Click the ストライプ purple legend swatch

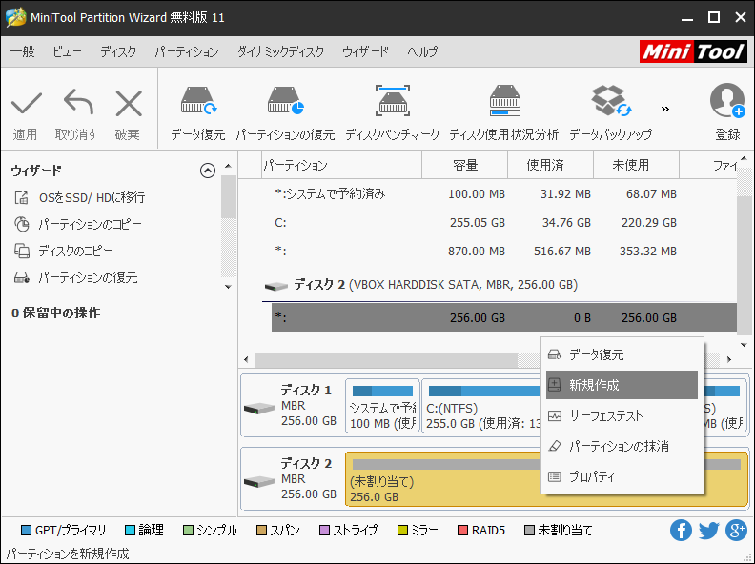pyautogui.click(x=324, y=531)
